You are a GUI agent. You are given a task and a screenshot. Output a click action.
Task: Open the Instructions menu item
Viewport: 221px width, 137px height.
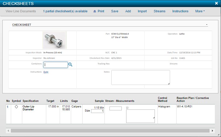(180, 11)
